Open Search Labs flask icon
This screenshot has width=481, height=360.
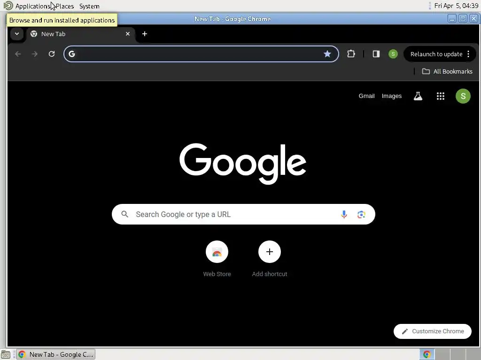click(418, 96)
